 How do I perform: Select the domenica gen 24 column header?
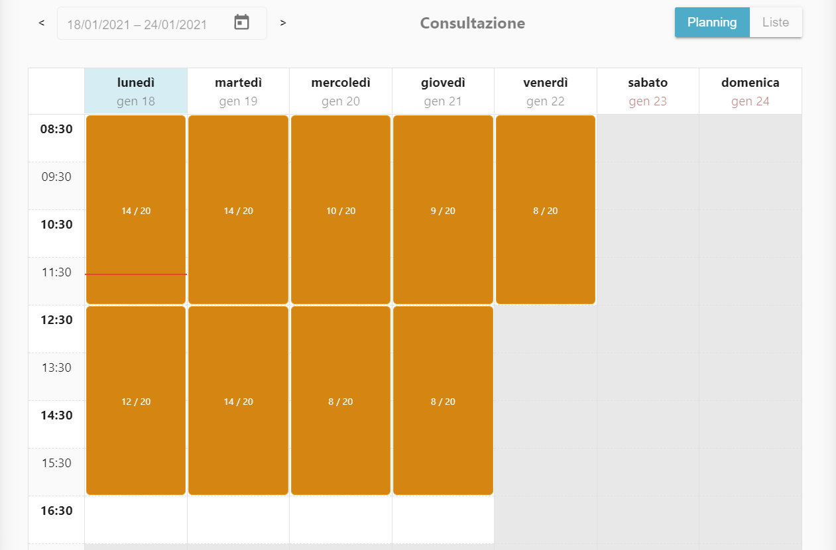[750, 91]
